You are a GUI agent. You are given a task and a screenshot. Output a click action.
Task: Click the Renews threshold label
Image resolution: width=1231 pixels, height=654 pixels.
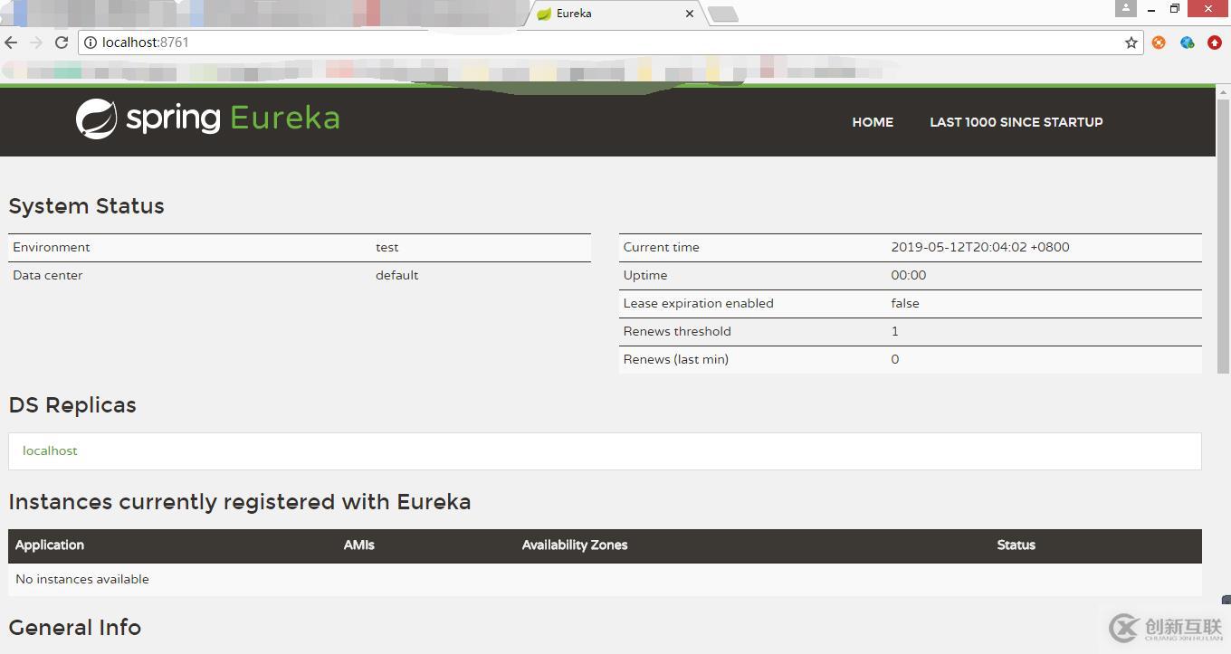(677, 331)
